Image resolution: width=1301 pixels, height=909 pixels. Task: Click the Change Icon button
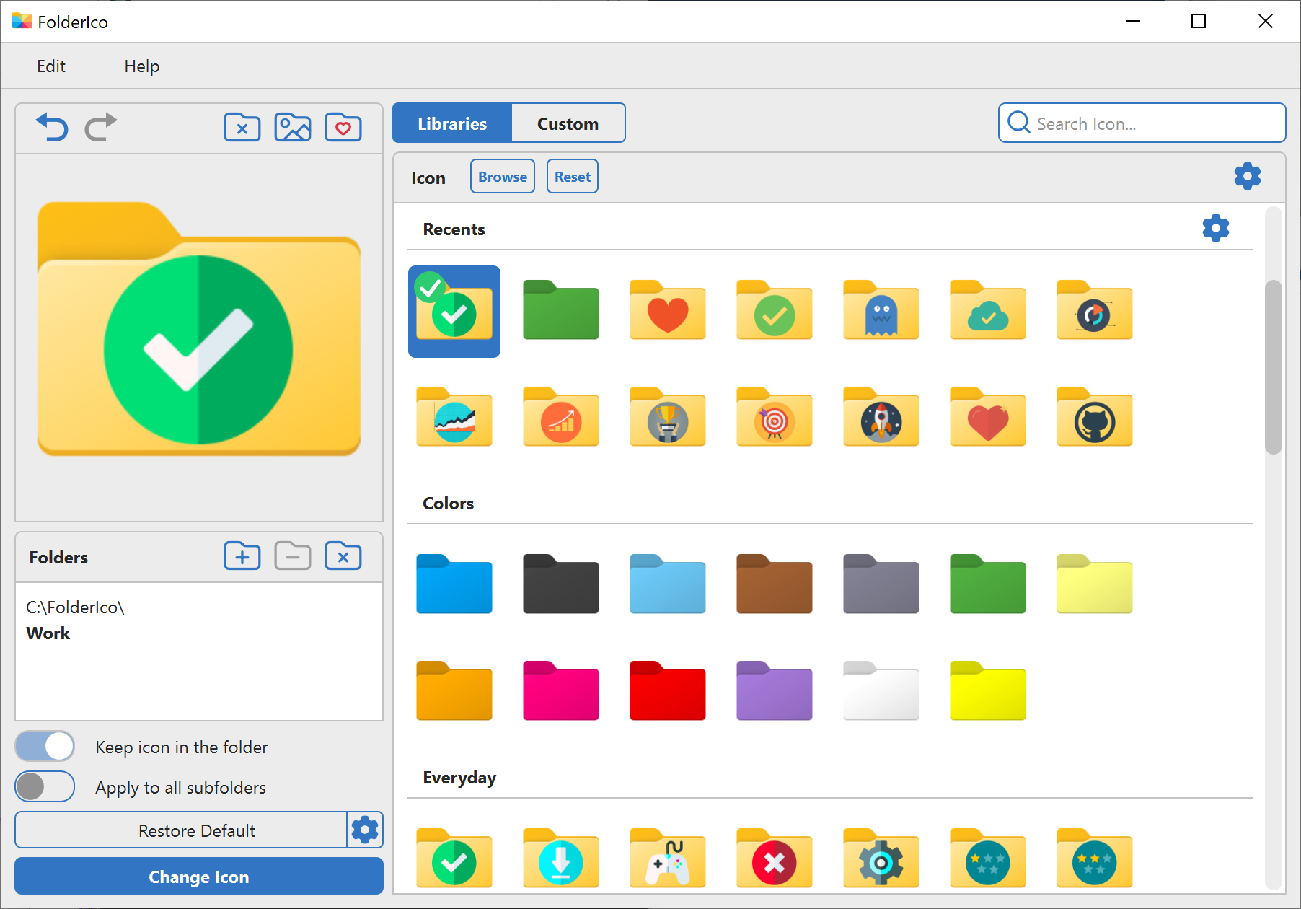point(198,877)
